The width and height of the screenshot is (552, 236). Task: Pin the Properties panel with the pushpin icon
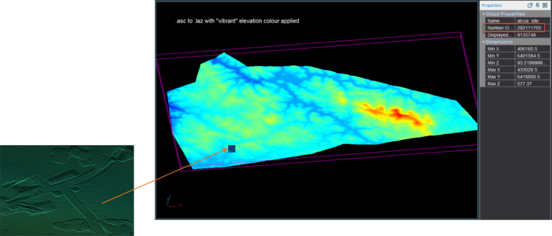pyautogui.click(x=537, y=5)
